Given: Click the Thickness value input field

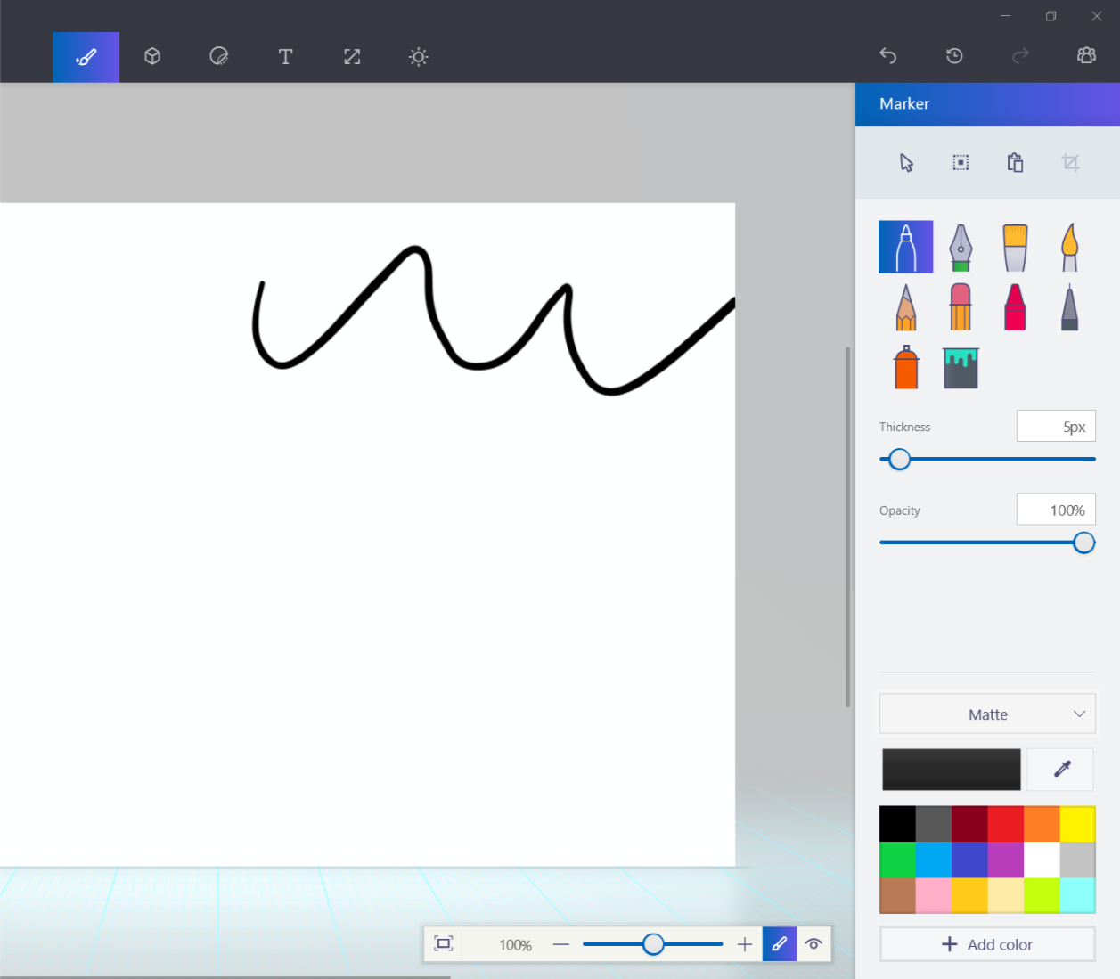Looking at the screenshot, I should click(1056, 427).
